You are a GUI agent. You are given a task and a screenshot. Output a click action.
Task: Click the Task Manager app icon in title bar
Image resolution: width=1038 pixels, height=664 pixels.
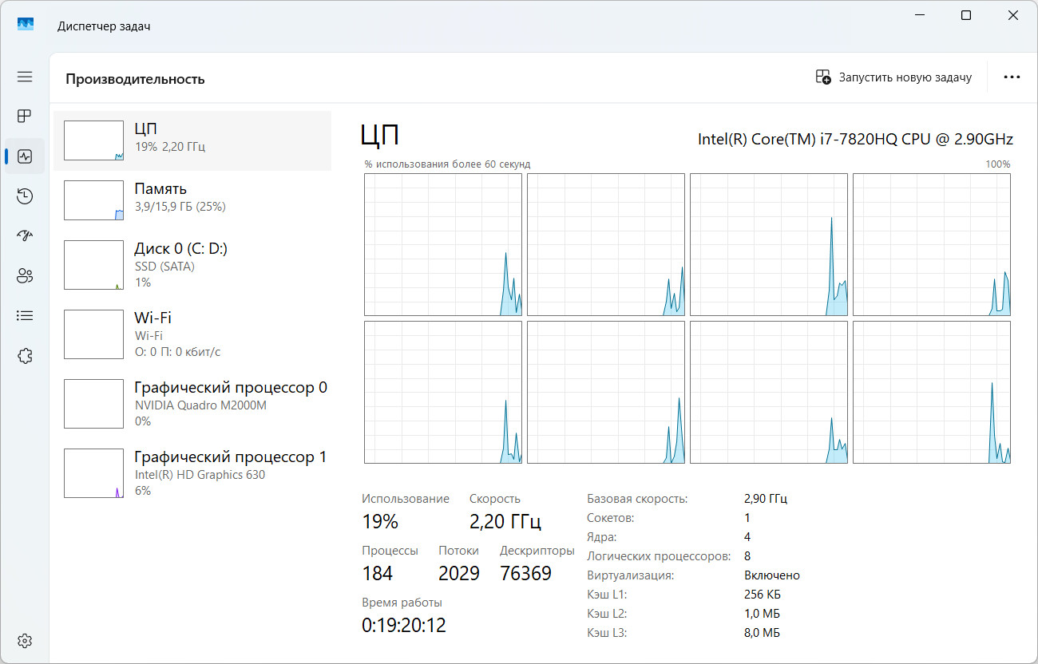[x=26, y=25]
